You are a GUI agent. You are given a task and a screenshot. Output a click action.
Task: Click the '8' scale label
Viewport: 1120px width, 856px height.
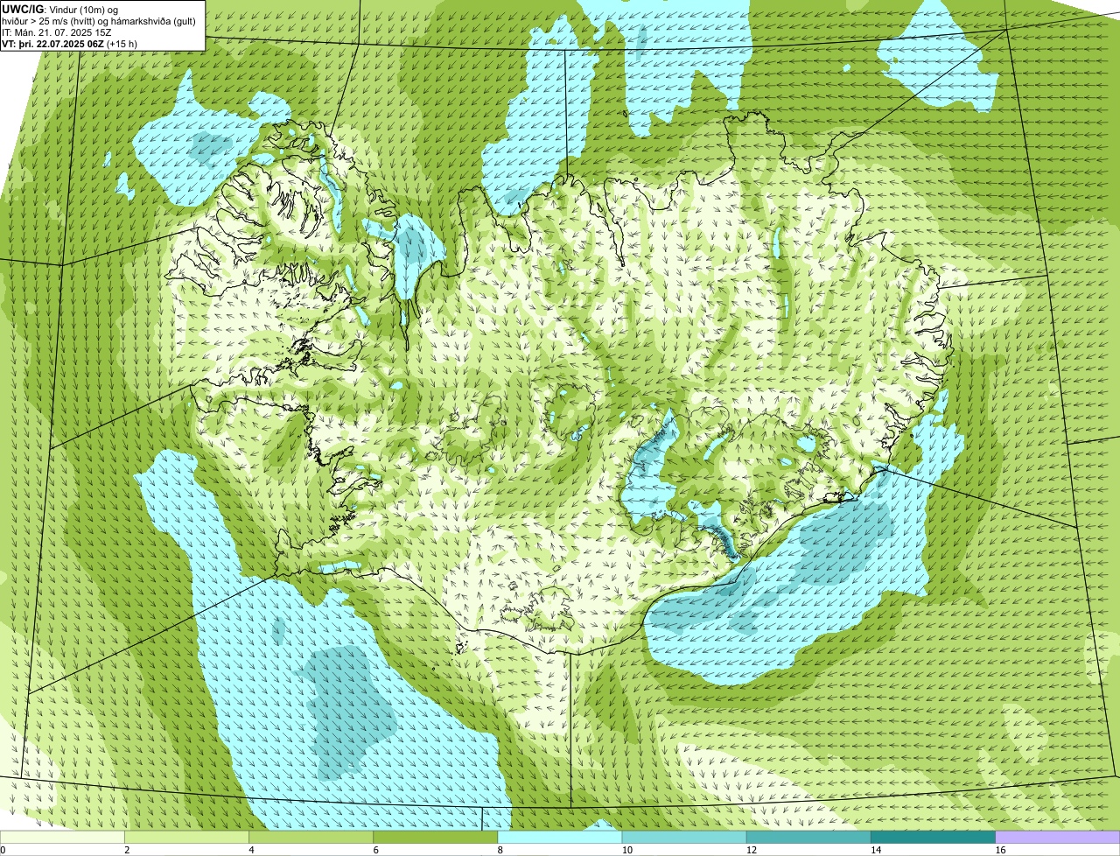500,850
